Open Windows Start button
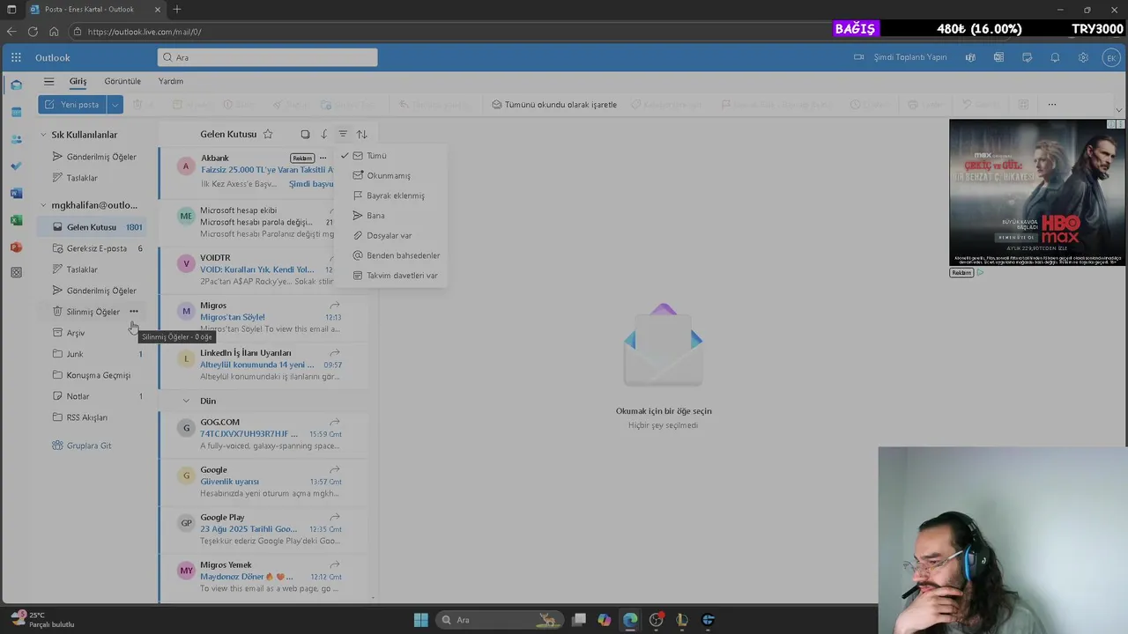This screenshot has width=1128, height=634. (x=420, y=620)
